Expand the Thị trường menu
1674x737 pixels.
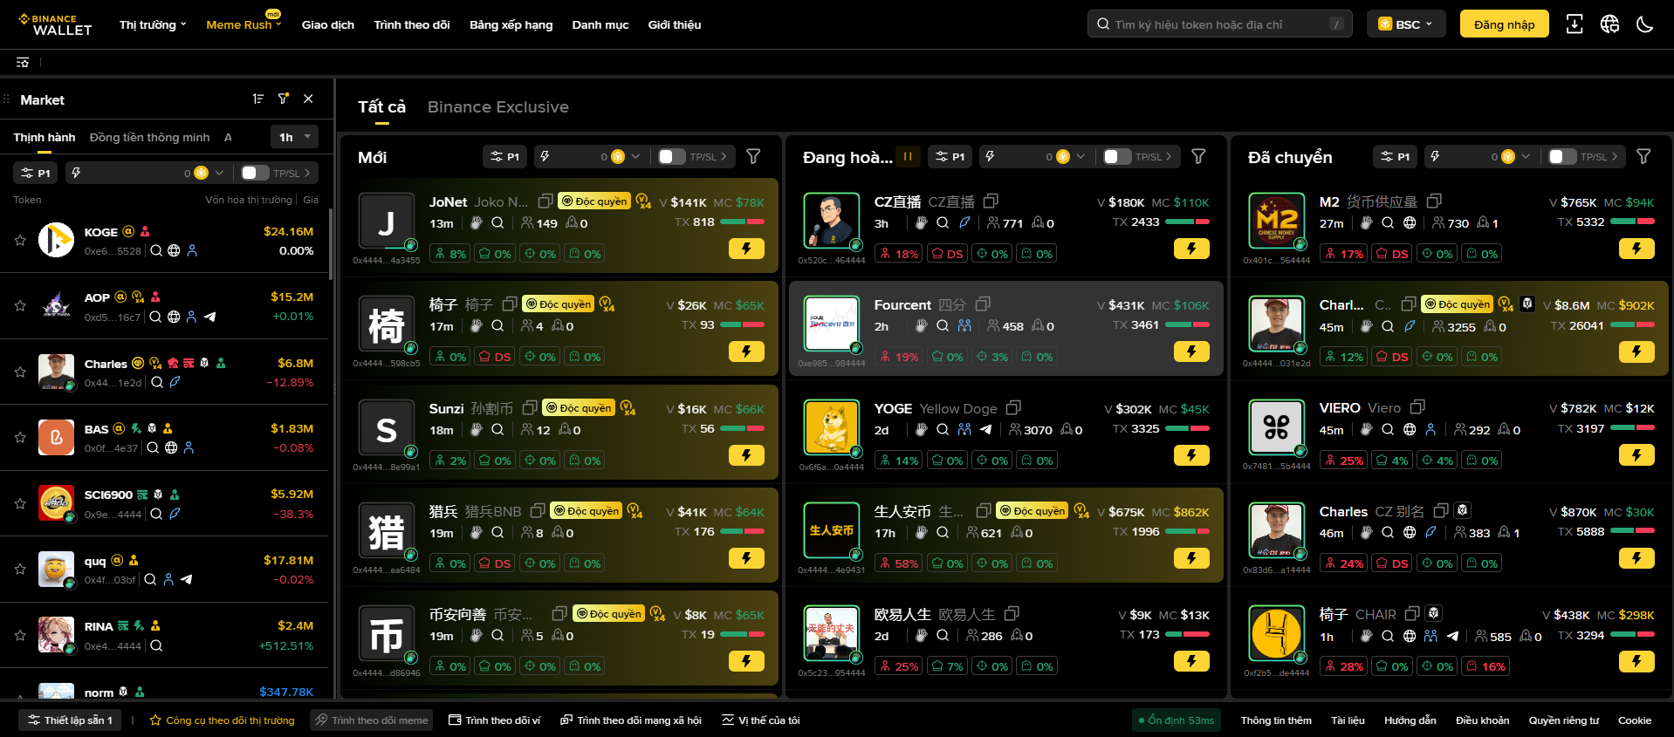click(153, 24)
